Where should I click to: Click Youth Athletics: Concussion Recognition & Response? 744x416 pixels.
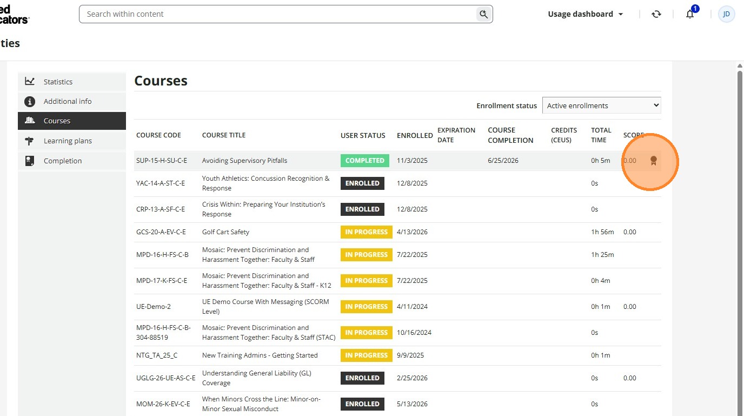pos(265,183)
